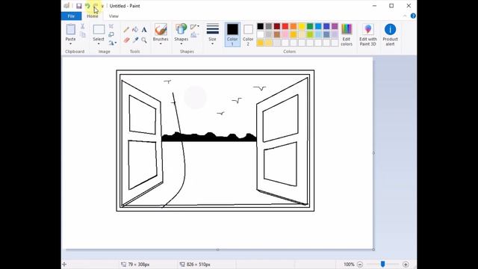
Task: Click the Save icon in quick access toolbar
Action: pyautogui.click(x=79, y=6)
